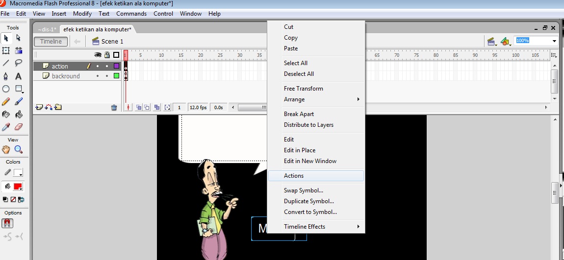Click the No Color icon
The height and width of the screenshot is (260, 564).
pos(13,199)
